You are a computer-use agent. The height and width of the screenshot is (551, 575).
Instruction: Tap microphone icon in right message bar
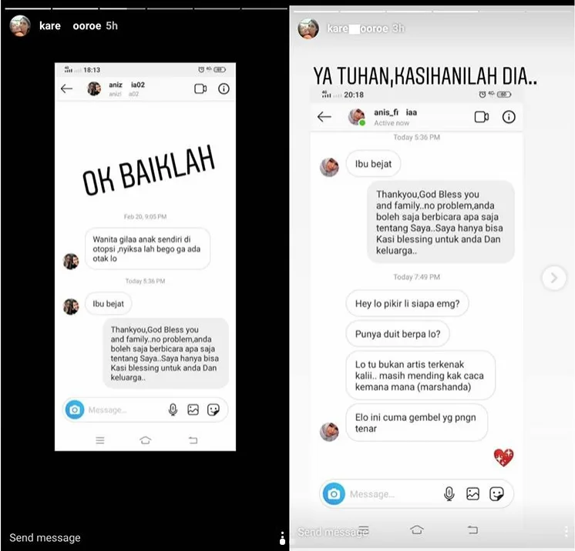pos(449,494)
